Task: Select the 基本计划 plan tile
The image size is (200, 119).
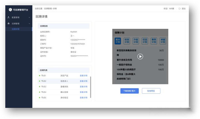Action: click(x=118, y=41)
